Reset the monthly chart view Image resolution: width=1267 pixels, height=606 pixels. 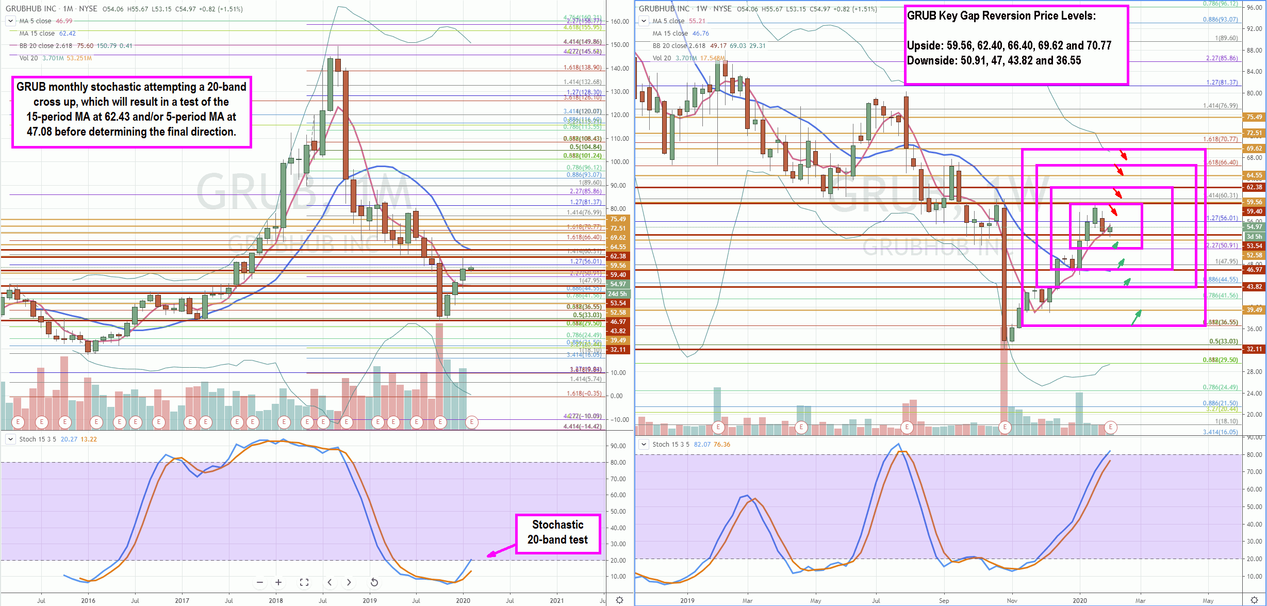tap(374, 582)
